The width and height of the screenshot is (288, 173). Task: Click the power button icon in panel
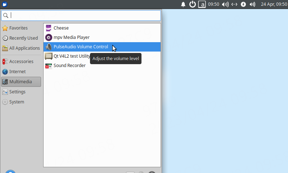click(x=193, y=4)
